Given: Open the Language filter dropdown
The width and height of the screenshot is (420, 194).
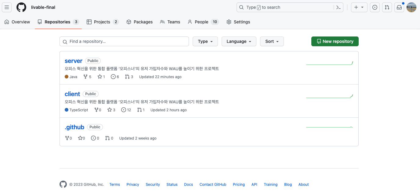Looking at the screenshot, I should (x=239, y=41).
